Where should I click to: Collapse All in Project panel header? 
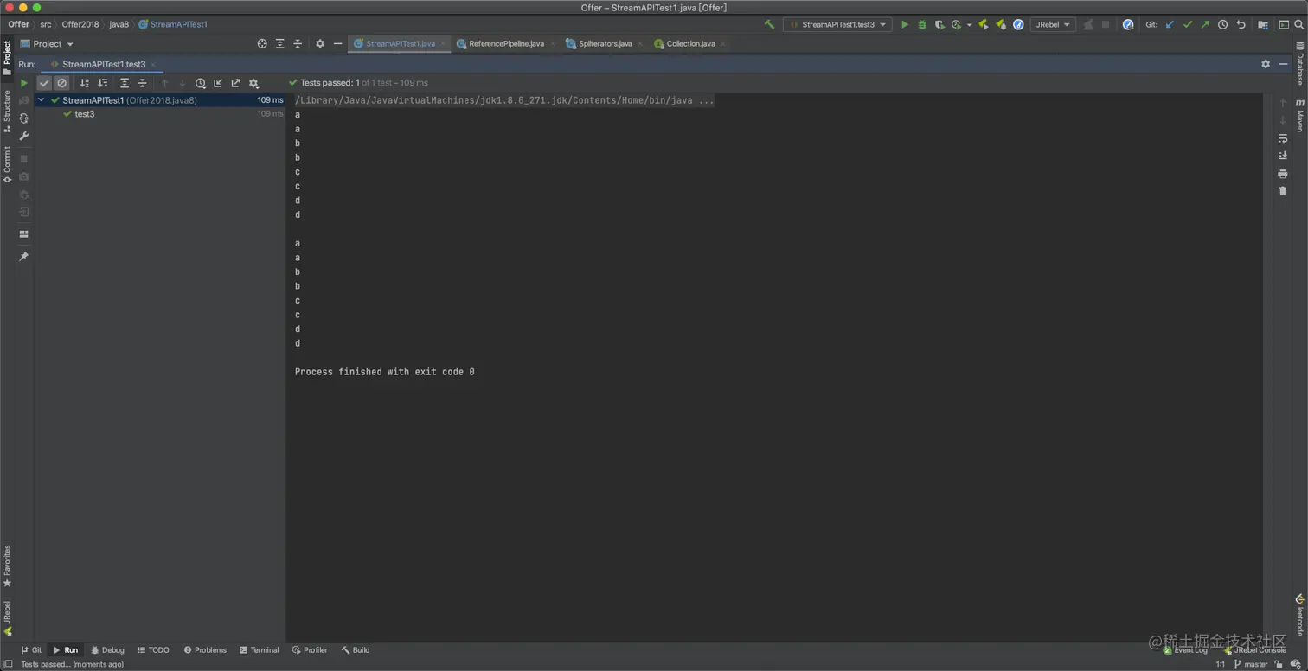[x=298, y=43]
